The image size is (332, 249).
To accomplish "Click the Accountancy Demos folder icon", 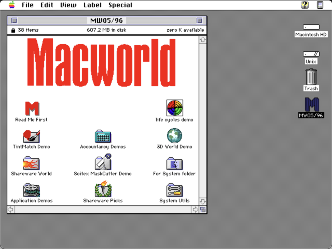I will 103,136.
